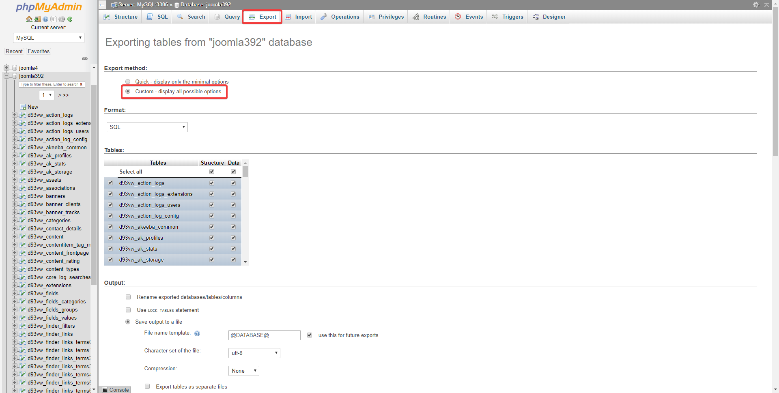779x393 pixels.
Task: Switch to the Import tab
Action: point(299,17)
